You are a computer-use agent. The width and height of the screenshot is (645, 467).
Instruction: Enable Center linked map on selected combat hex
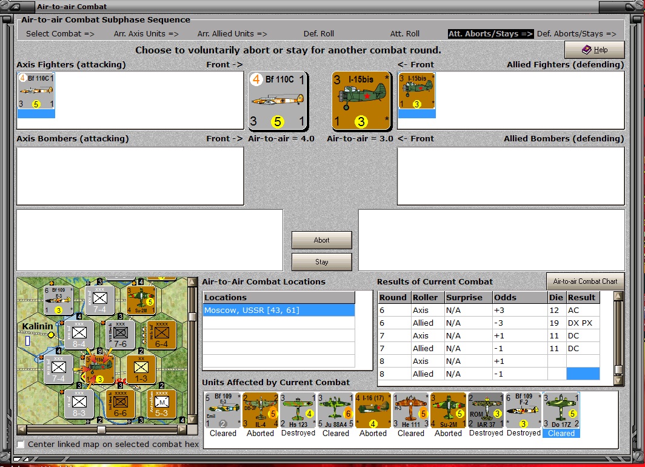(21, 445)
